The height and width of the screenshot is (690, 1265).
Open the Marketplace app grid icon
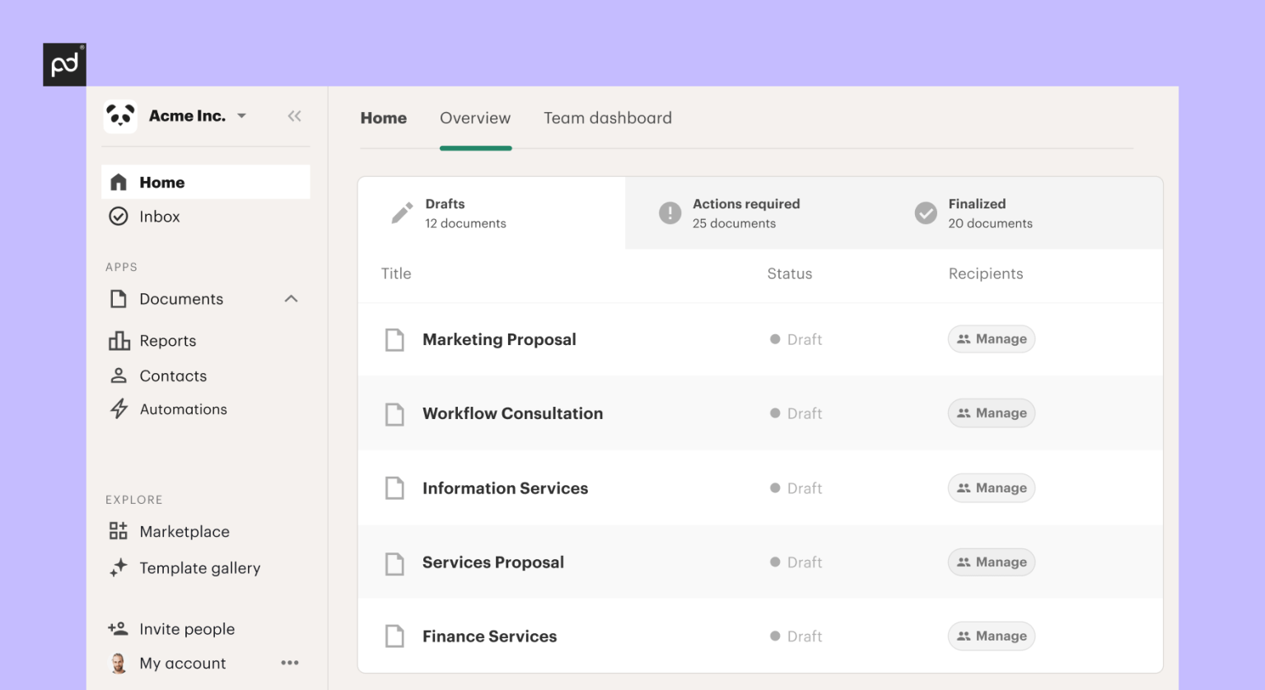119,532
